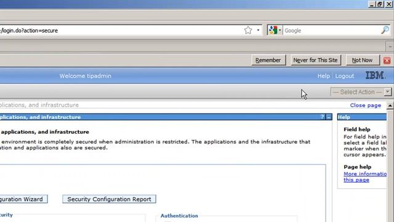
Task: Open the Security Configuration Report
Action: click(x=109, y=199)
